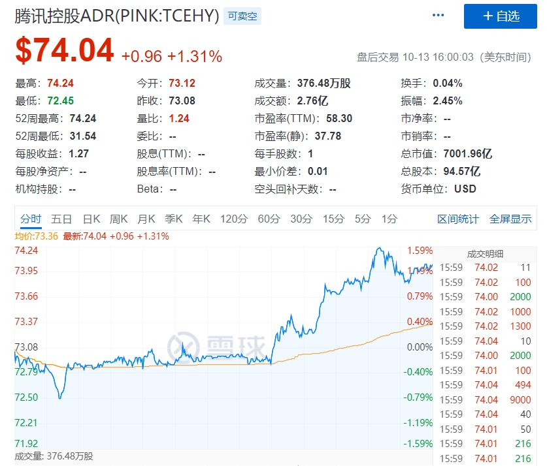The width and height of the screenshot is (547, 466).
Task: Add stock with the 自选 button
Action: 500,16
